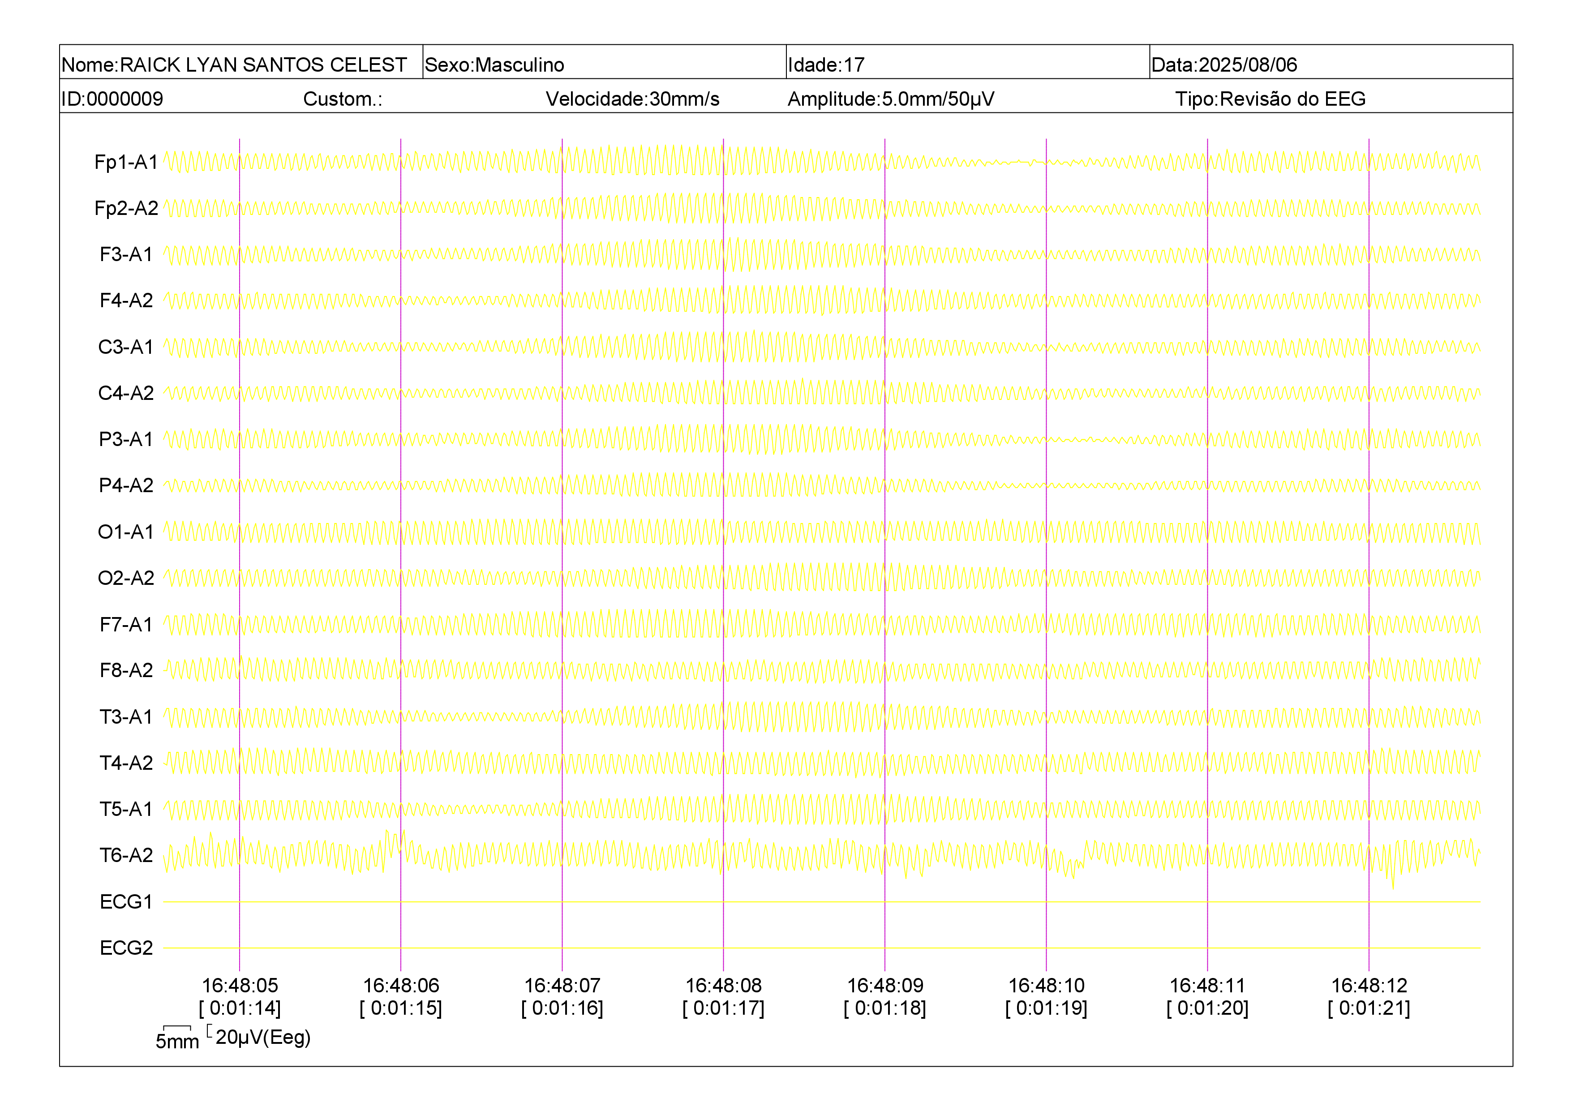Select the elapsed time [ 0:01:14]
The image size is (1571, 1111).
pyautogui.click(x=240, y=1008)
